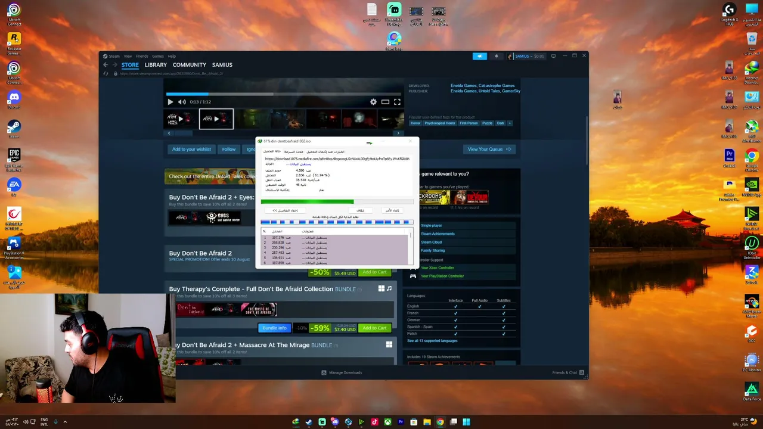Open the Friends menu in Steam
This screenshot has height=429, width=763.
pos(142,56)
